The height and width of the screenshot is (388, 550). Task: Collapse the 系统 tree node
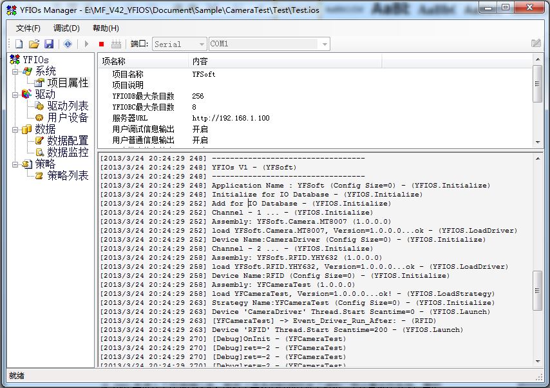[15, 72]
